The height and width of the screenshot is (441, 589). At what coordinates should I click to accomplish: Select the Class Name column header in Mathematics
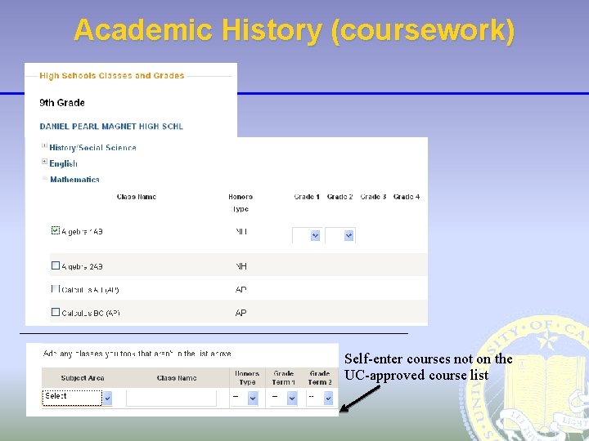click(137, 197)
